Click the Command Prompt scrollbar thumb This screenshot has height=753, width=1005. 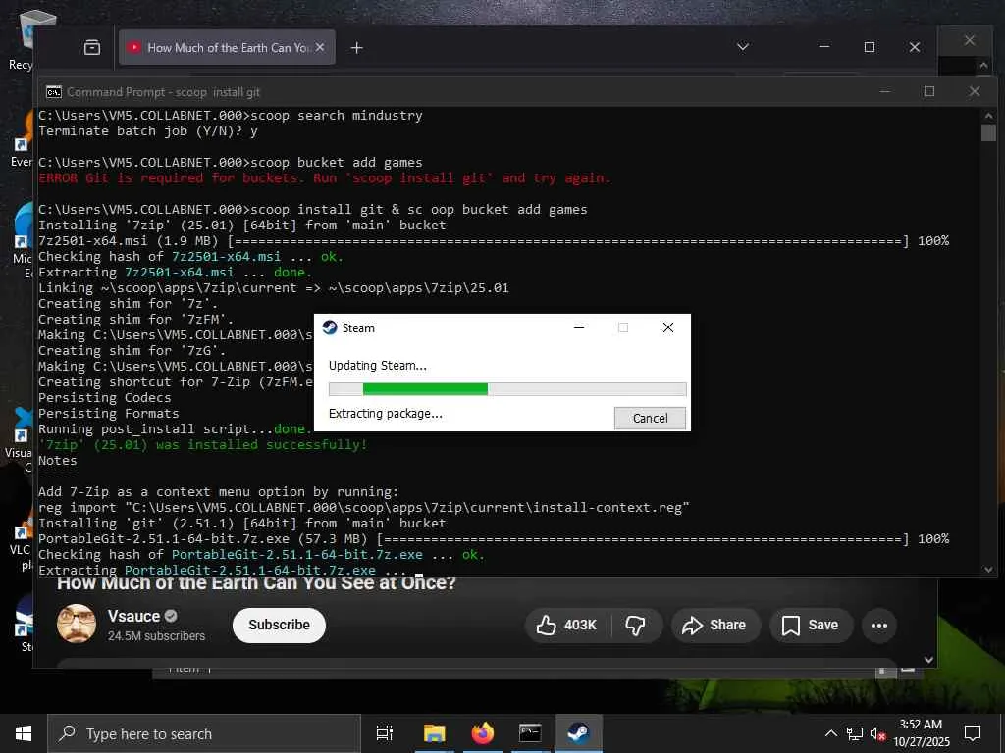pos(988,132)
